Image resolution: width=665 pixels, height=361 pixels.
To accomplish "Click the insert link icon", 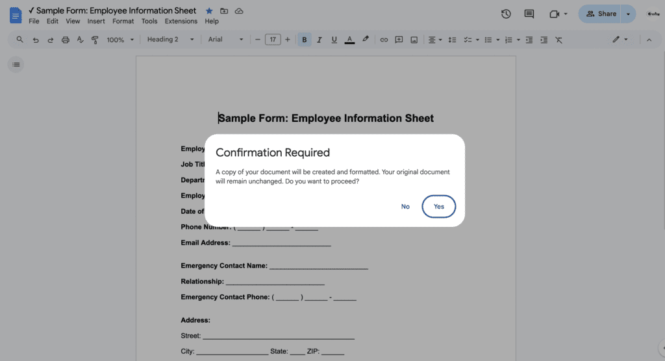I will click(x=384, y=40).
